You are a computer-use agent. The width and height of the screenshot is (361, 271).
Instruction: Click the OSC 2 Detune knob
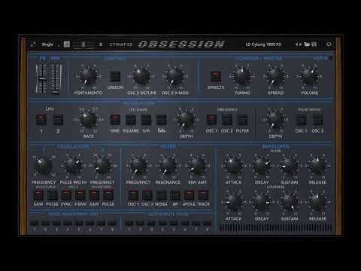[x=141, y=76]
